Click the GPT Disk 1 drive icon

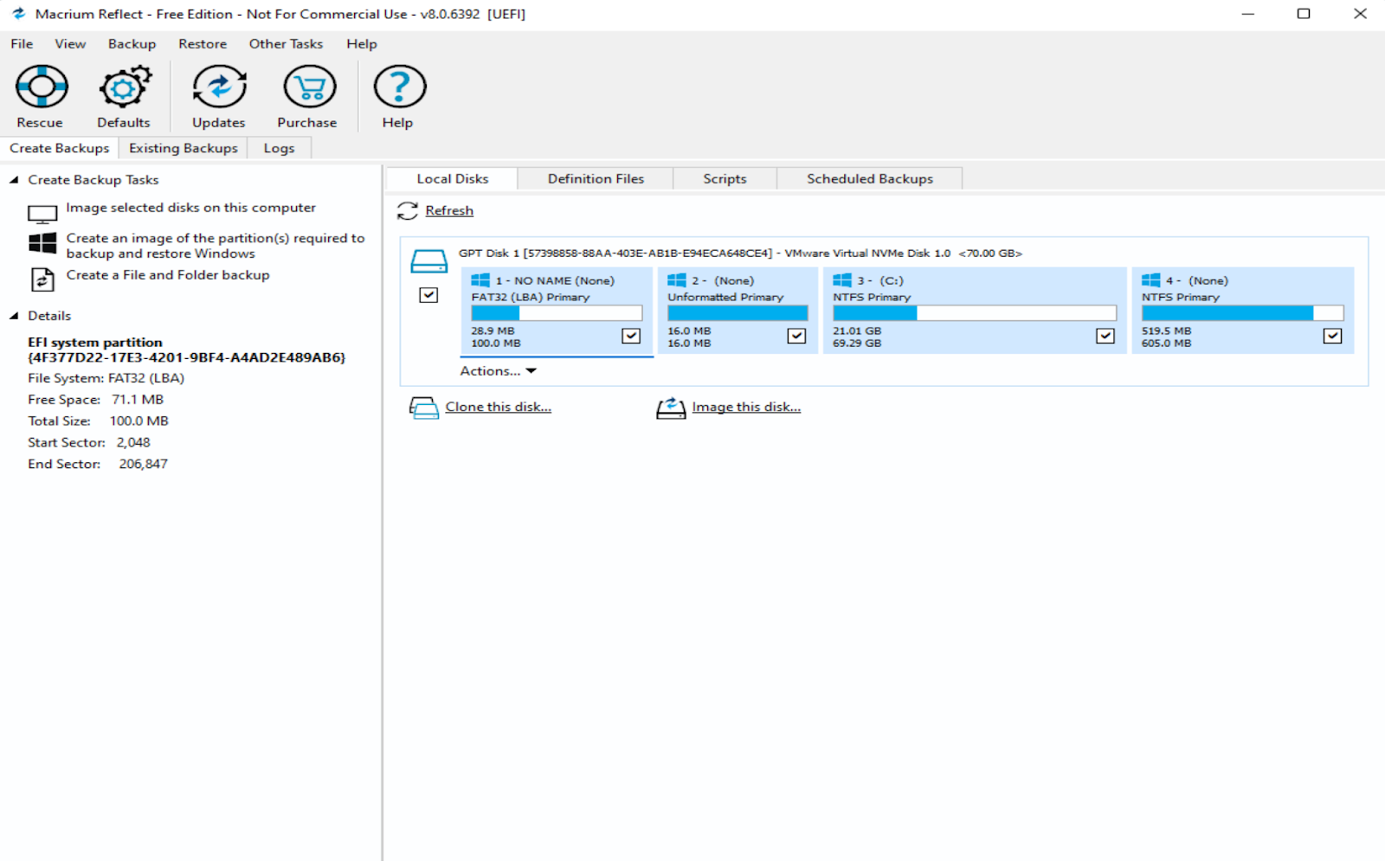coord(428,260)
